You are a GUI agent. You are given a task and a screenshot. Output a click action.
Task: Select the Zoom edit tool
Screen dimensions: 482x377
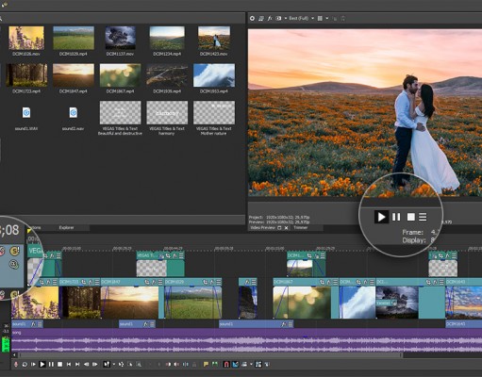139,364
